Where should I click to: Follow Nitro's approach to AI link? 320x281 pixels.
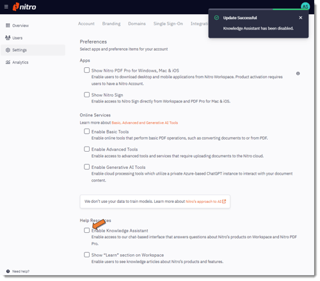click(x=205, y=202)
